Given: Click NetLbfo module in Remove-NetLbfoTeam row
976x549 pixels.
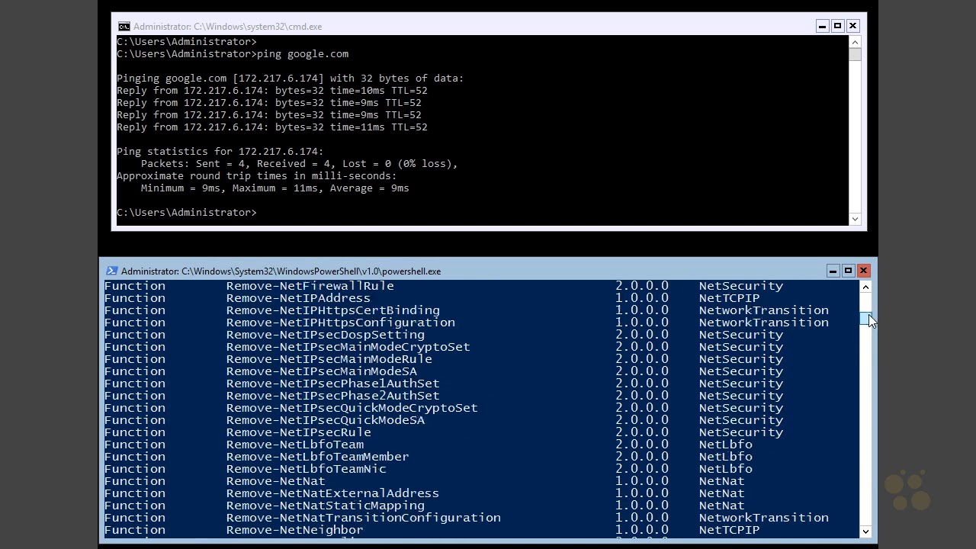Looking at the screenshot, I should pyautogui.click(x=726, y=445).
